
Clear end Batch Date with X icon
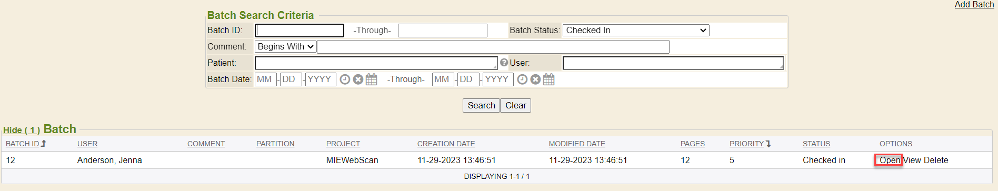click(x=535, y=79)
